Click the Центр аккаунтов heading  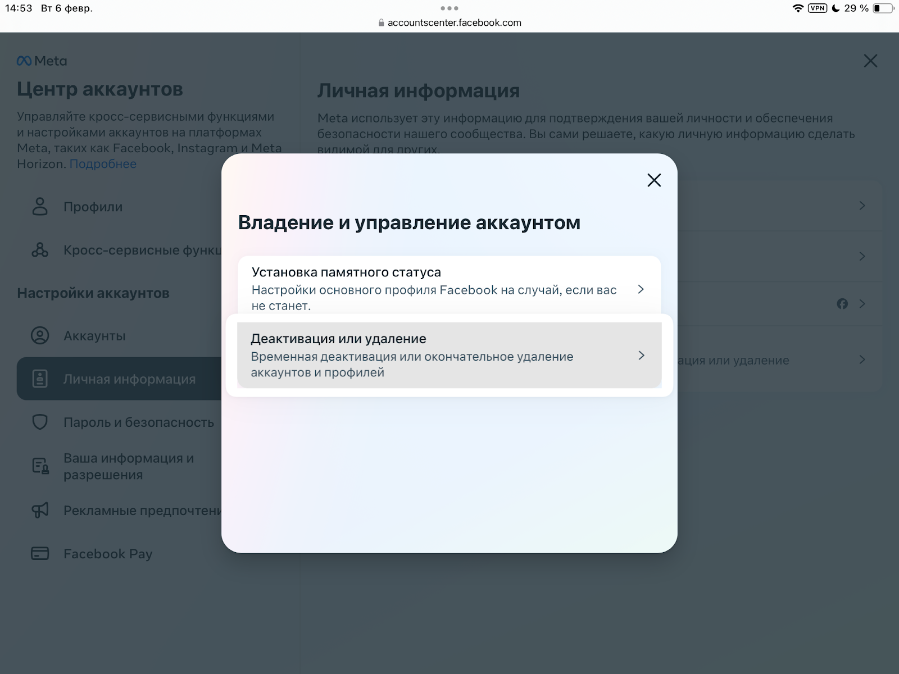[100, 89]
